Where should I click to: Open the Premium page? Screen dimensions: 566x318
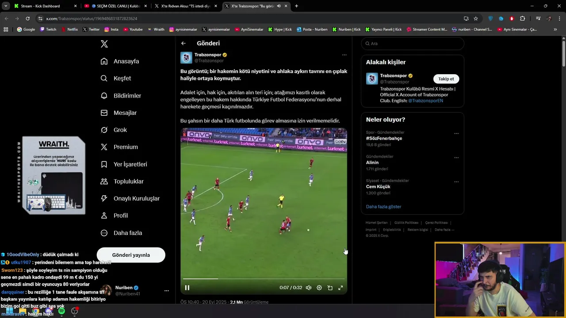click(x=119, y=147)
